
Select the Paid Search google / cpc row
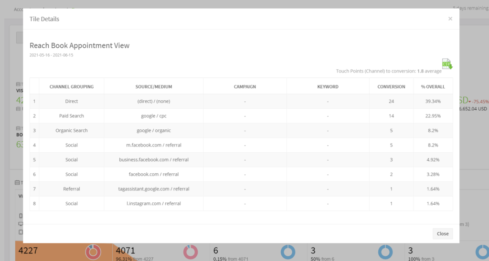[x=154, y=116]
